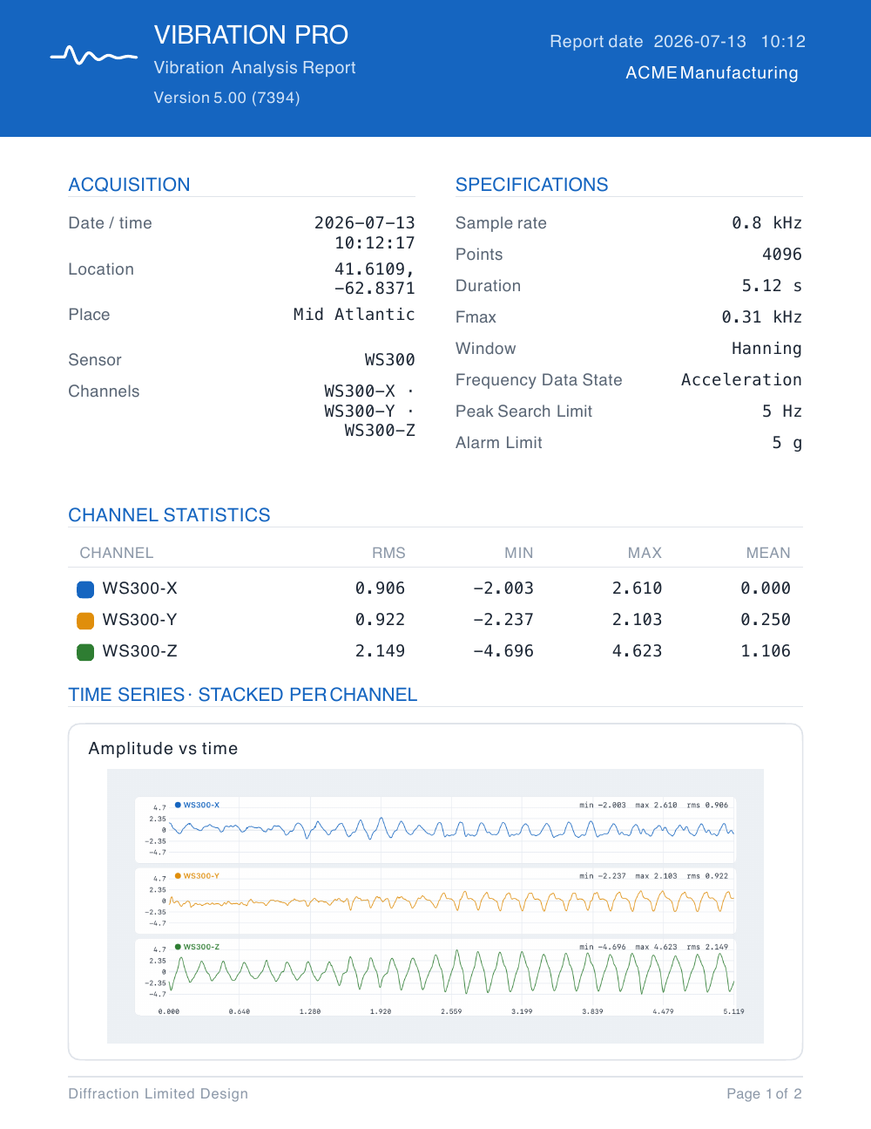Screen dimensions: 871x1129
Task: Click the 'Page 1 of 2' footer text
Action: point(764,1094)
